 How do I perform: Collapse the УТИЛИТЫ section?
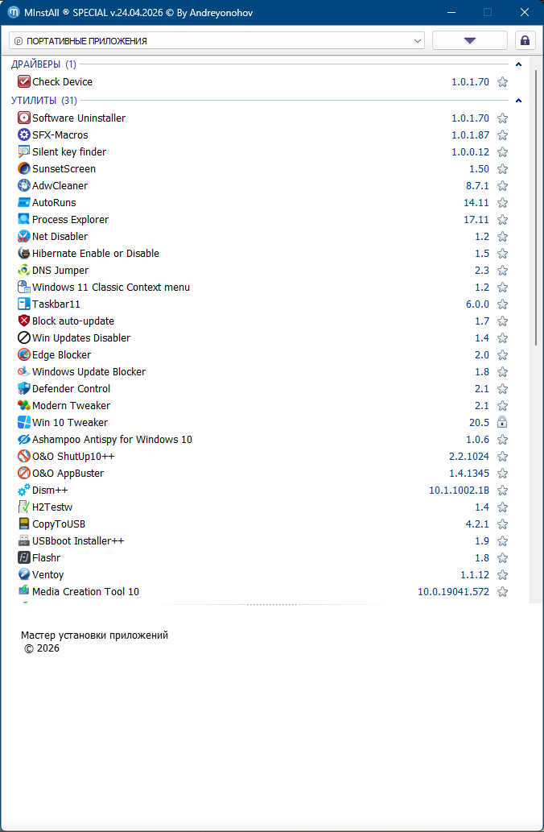[x=518, y=101]
